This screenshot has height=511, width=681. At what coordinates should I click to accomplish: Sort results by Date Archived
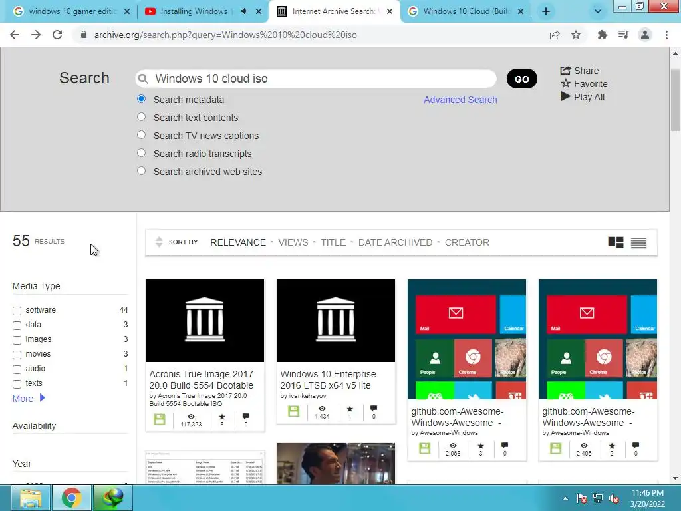[x=395, y=242]
